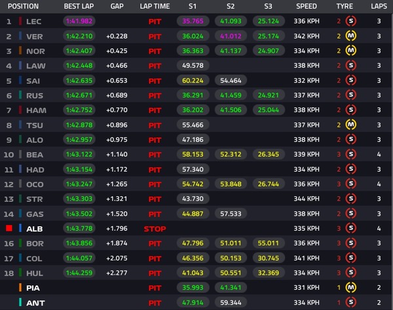The image size is (393, 310).
Task: Click the medium tyre icon for VER
Action: (351, 36)
